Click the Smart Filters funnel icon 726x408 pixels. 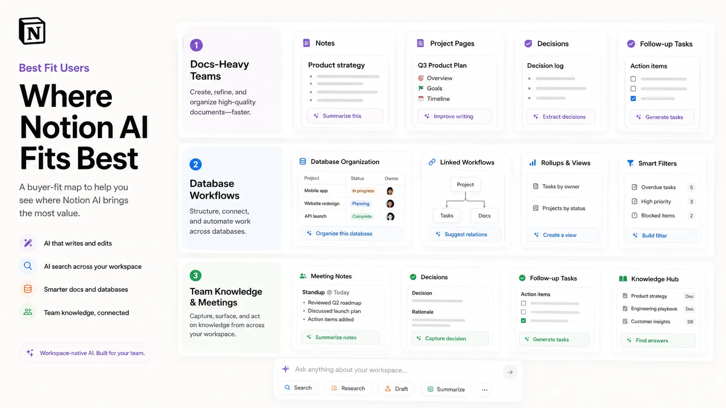click(x=630, y=163)
